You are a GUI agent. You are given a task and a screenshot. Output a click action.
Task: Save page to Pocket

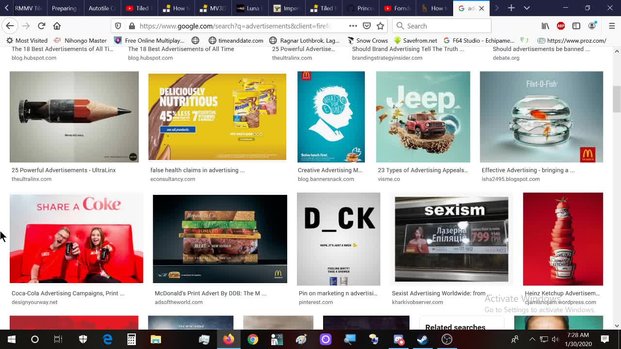coord(367,26)
